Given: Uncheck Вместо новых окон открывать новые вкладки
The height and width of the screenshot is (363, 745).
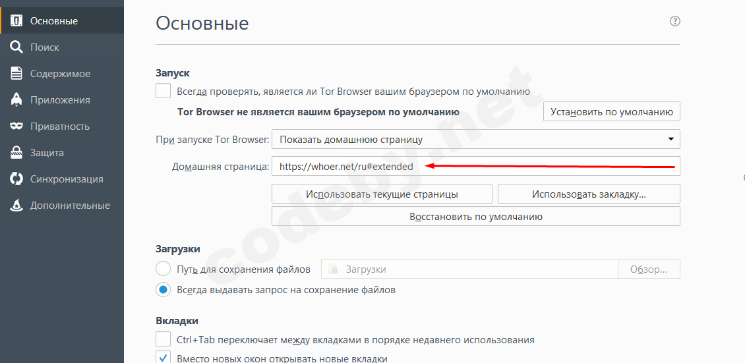Looking at the screenshot, I should [163, 358].
